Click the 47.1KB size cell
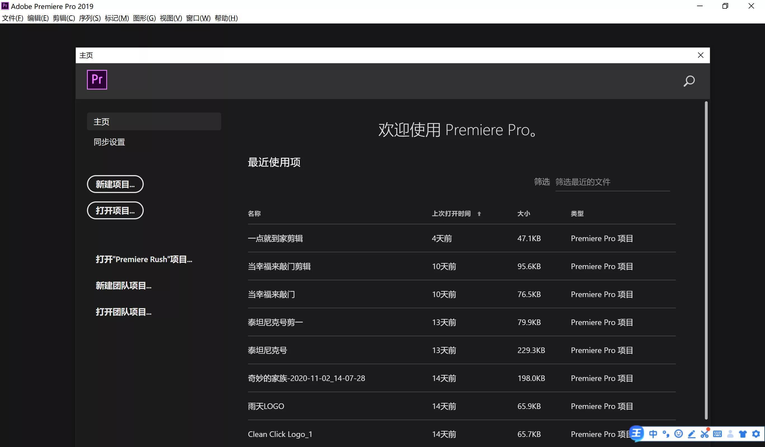Viewport: 765px width, 447px height. (529, 238)
